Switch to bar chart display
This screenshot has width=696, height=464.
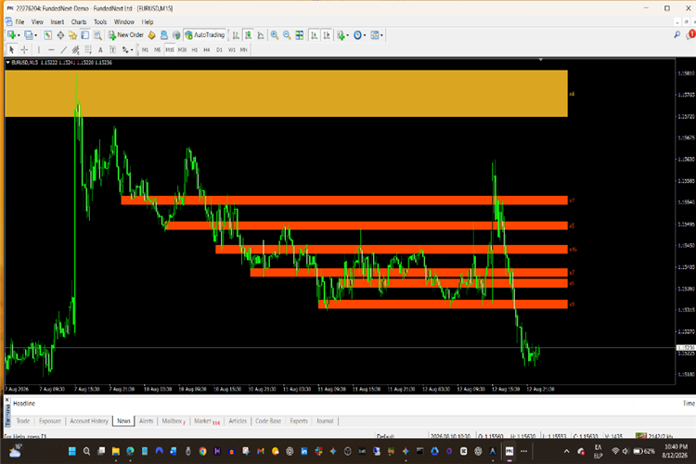click(236, 35)
